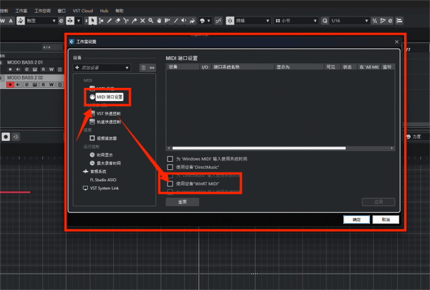Viewport: 430px width, 290px height.
Task: Toggle global Write automation W button
Action: tap(3, 21)
